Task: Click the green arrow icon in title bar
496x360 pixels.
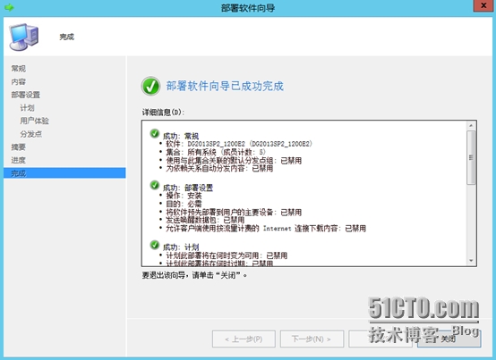Action: click(x=9, y=7)
